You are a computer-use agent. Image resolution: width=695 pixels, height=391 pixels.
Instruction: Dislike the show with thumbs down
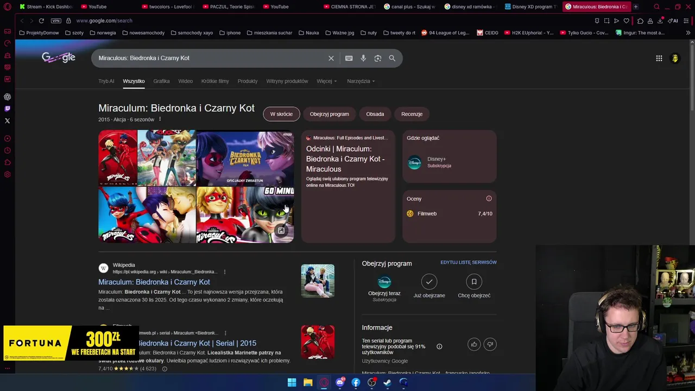click(x=490, y=344)
